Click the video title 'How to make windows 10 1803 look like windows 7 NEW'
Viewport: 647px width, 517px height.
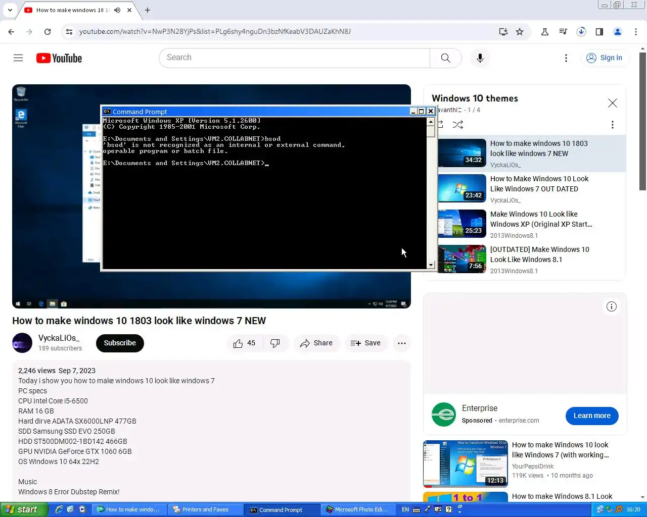click(139, 321)
